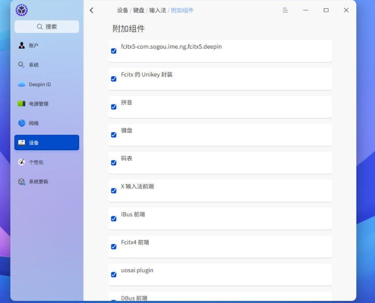Click the uosai plugin label
Viewport: 375px width, 303px height.
(x=137, y=270)
